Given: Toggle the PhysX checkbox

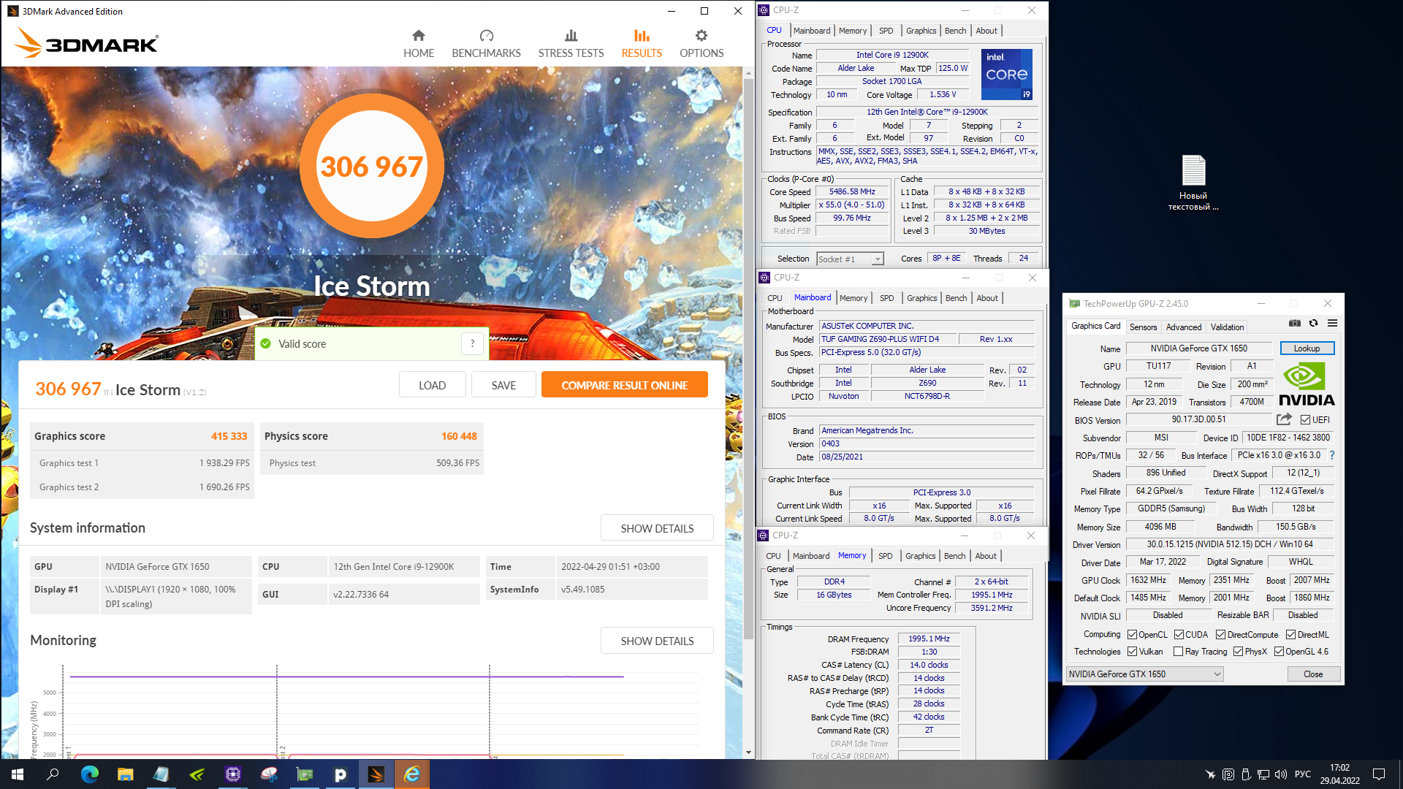Looking at the screenshot, I should [1238, 652].
